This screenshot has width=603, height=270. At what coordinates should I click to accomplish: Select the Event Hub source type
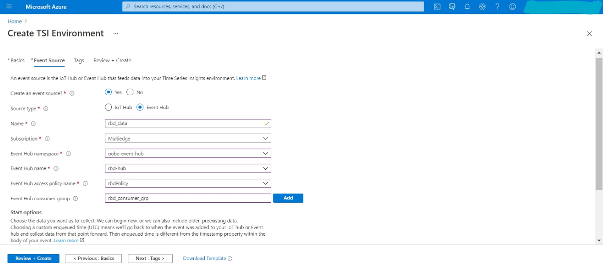[140, 107]
